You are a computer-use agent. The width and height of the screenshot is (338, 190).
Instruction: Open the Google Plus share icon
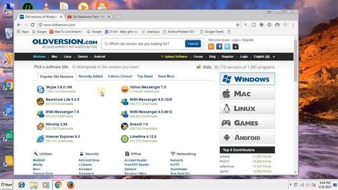pyautogui.click(x=236, y=46)
